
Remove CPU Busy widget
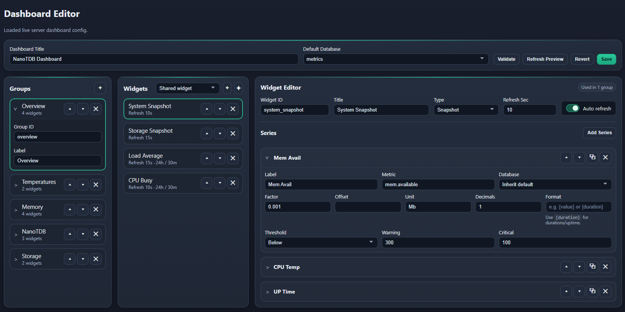pos(233,183)
